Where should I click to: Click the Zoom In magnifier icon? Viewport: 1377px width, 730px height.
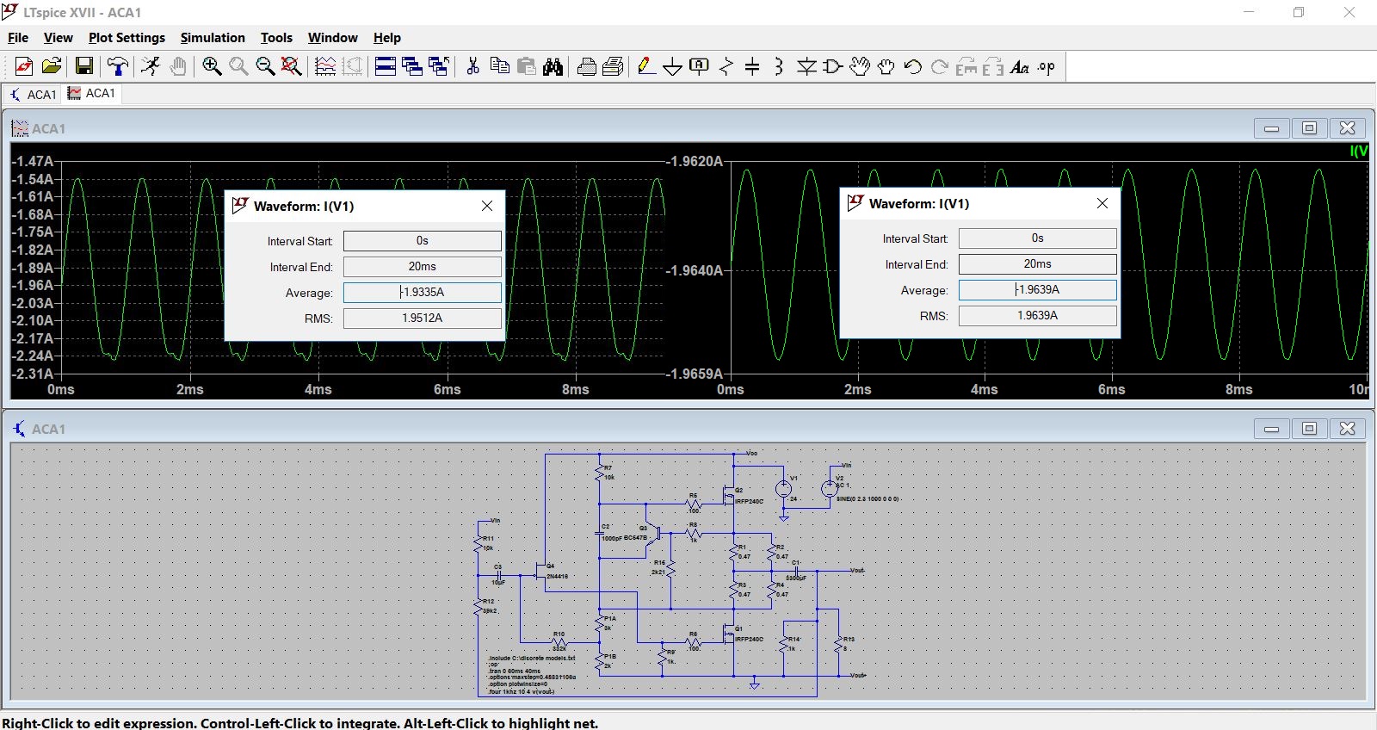(212, 66)
